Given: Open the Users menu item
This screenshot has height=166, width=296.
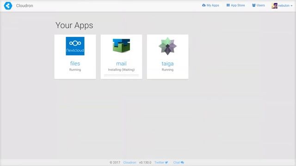Looking at the screenshot, I should [259, 5].
